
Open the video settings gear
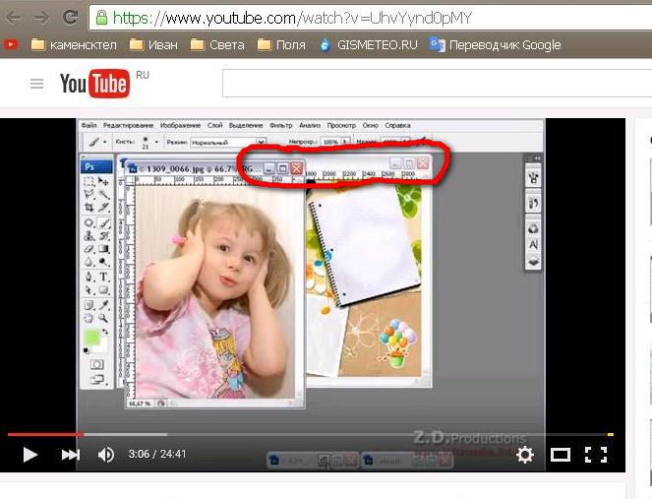(x=525, y=455)
